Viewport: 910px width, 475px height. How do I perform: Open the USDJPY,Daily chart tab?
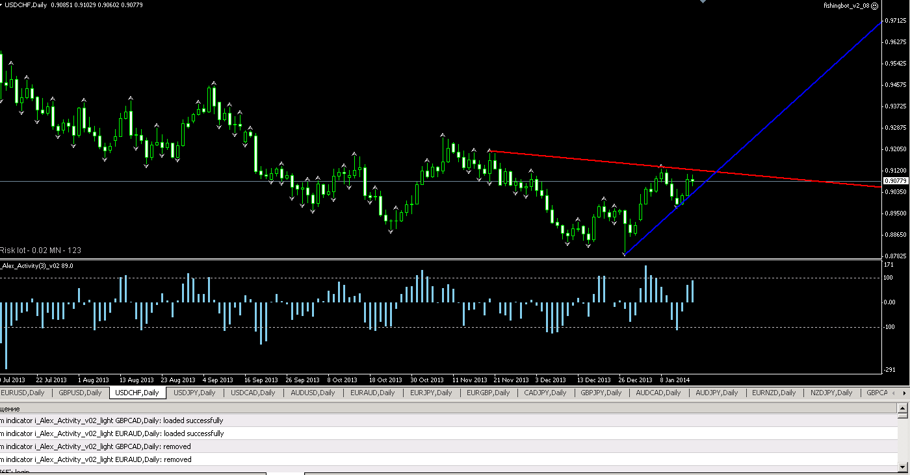(194, 393)
